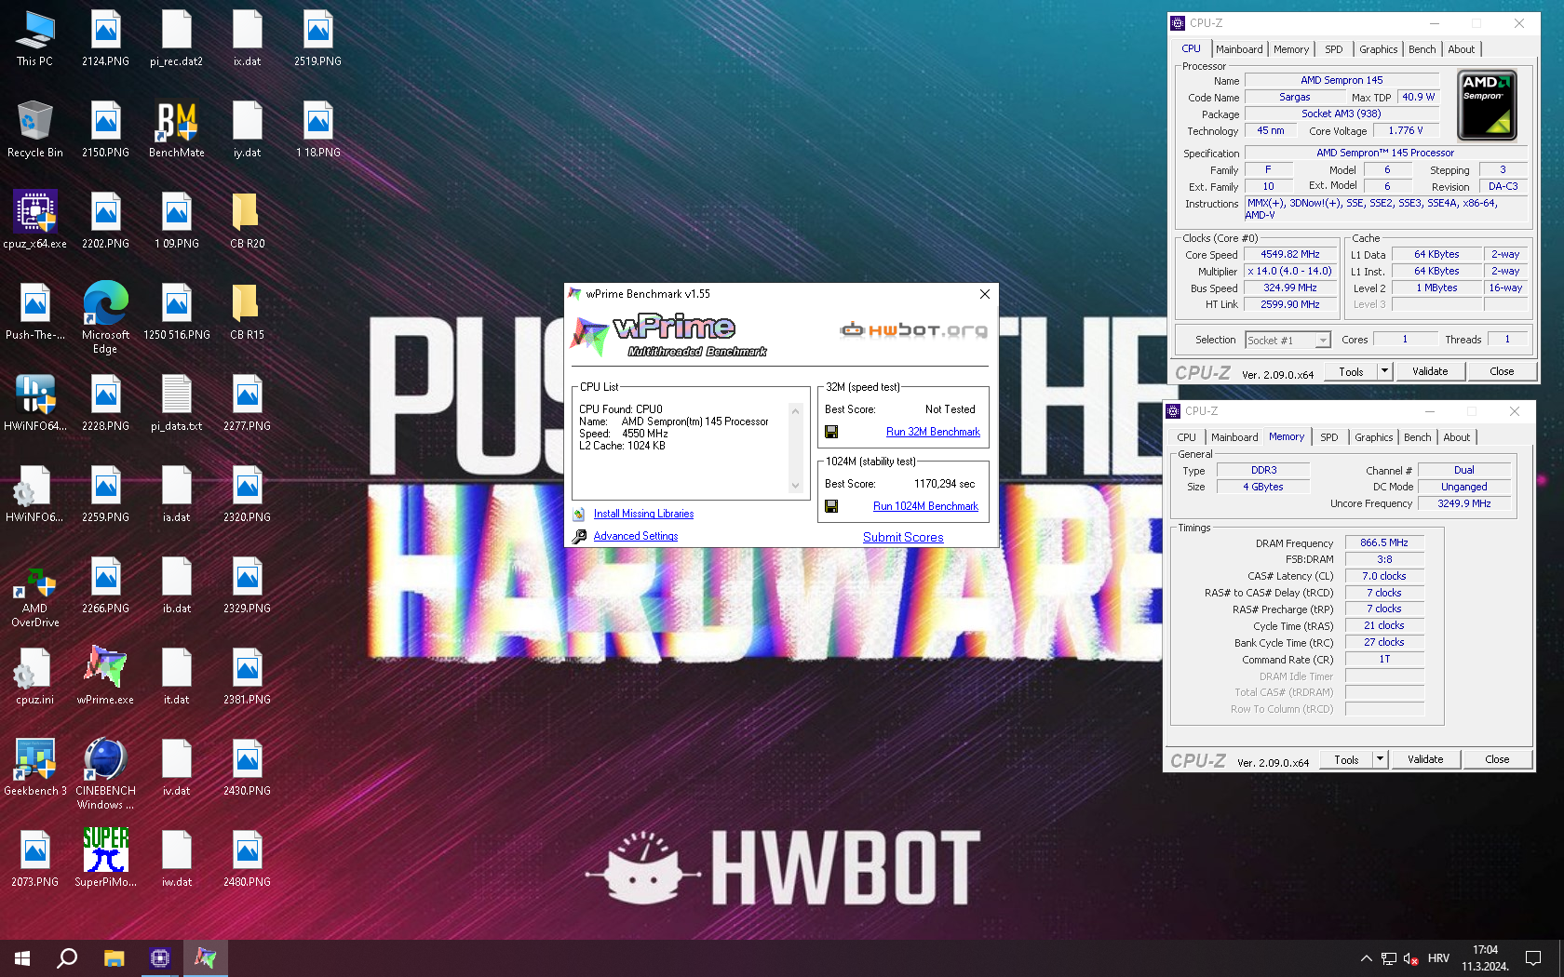The width and height of the screenshot is (1564, 977).
Task: Open About tab in bottom CPU-Z
Action: (1456, 437)
